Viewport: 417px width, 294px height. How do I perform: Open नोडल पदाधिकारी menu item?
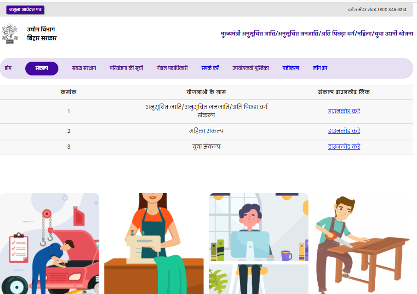(x=172, y=68)
